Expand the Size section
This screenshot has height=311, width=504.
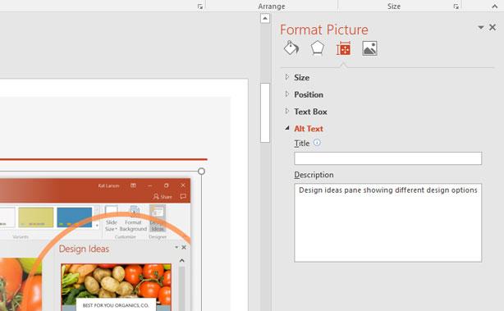coord(287,77)
